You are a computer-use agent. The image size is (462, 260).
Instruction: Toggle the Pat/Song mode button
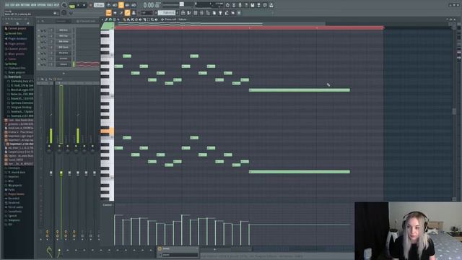tap(72, 5)
